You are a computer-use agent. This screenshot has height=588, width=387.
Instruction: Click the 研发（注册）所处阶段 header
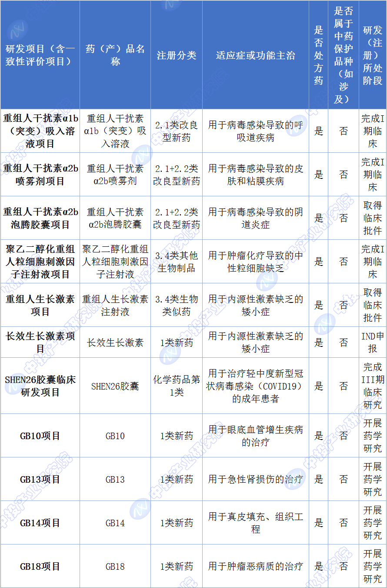click(x=373, y=55)
